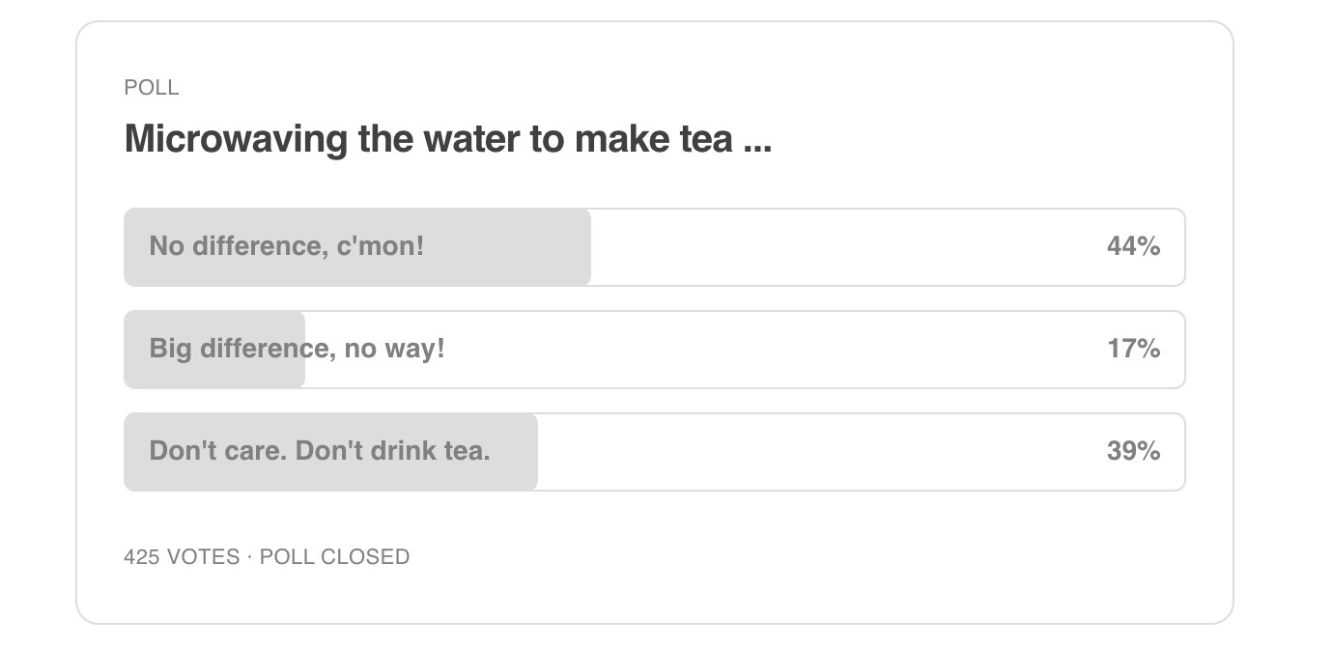Viewport: 1333px width, 649px height.
Task: Click the words "no way!" in the second option
Action: [394, 349]
